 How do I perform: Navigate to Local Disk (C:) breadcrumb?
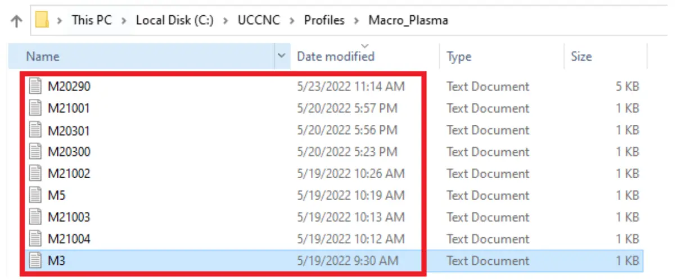[173, 21]
